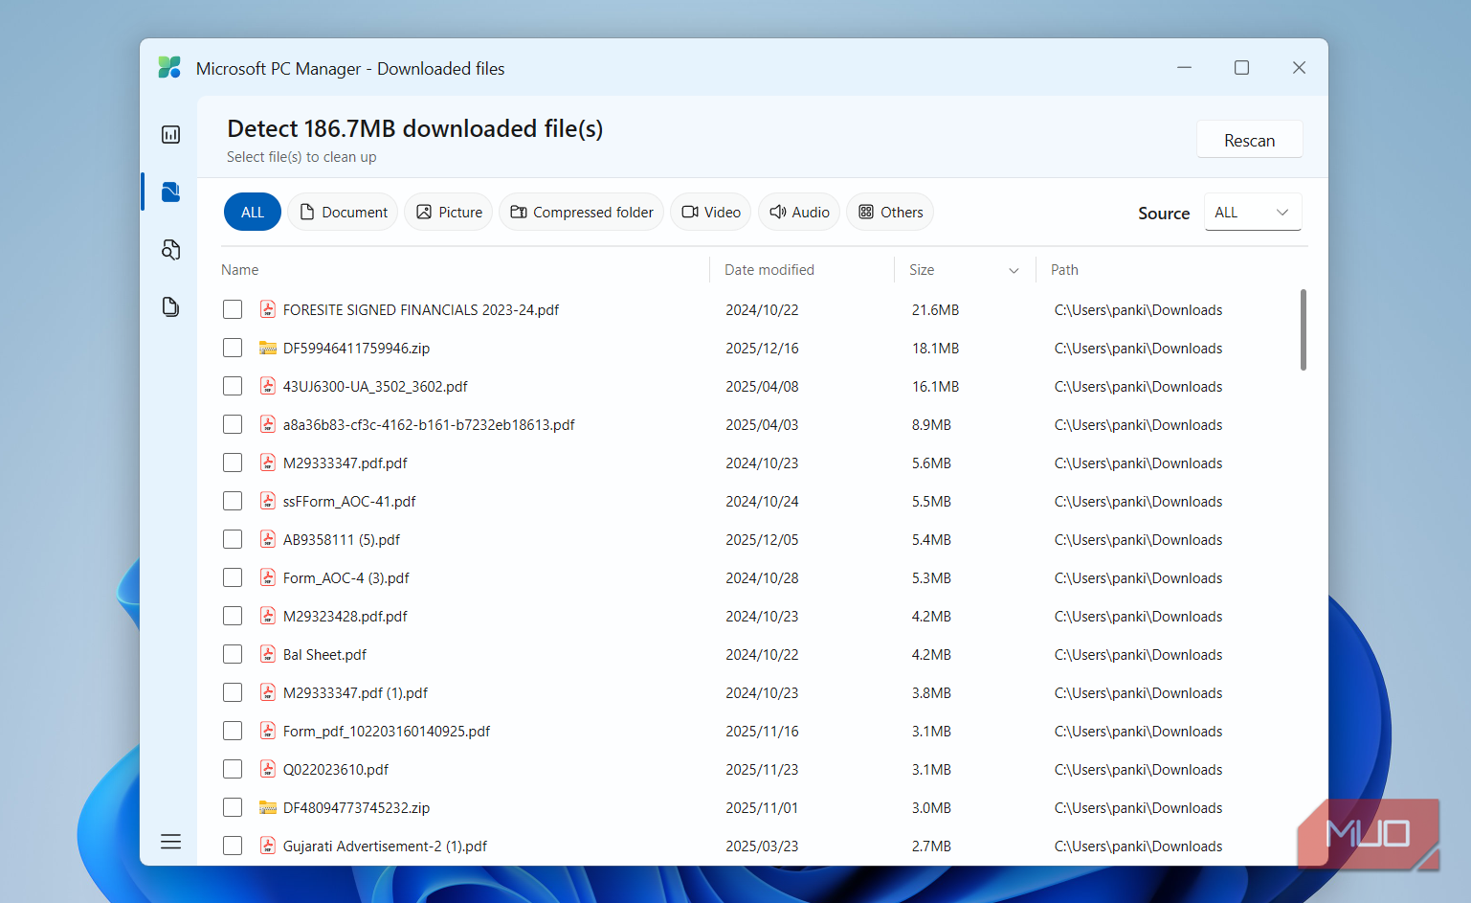Click the Microsoft PC Manager logo icon
This screenshot has width=1471, height=903.
click(169, 68)
